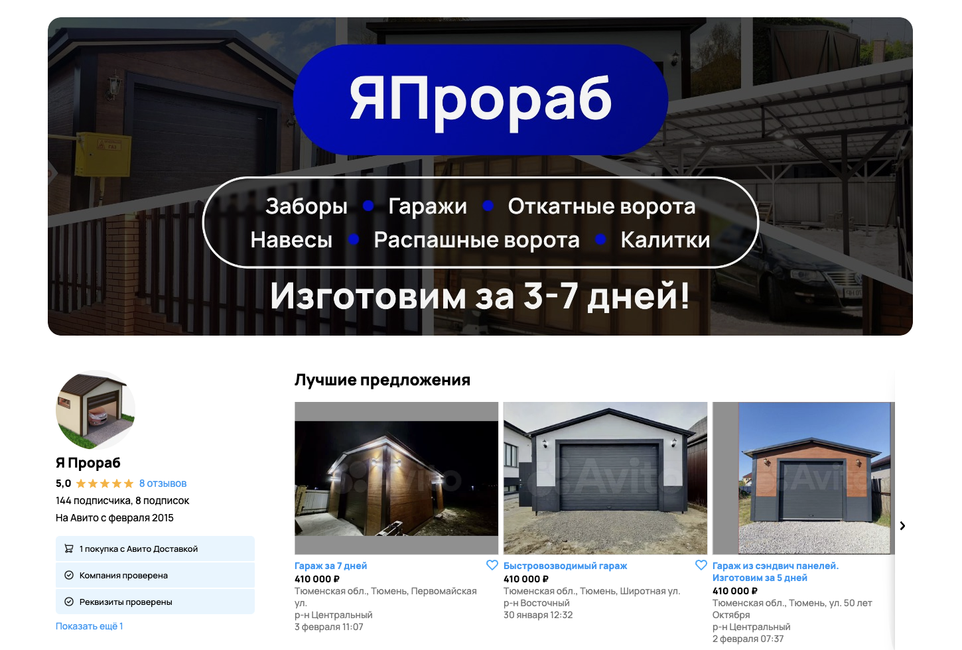This screenshot has height=650, width=962.
Task: Click the night-lit garage photo thumbnail
Action: click(396, 478)
